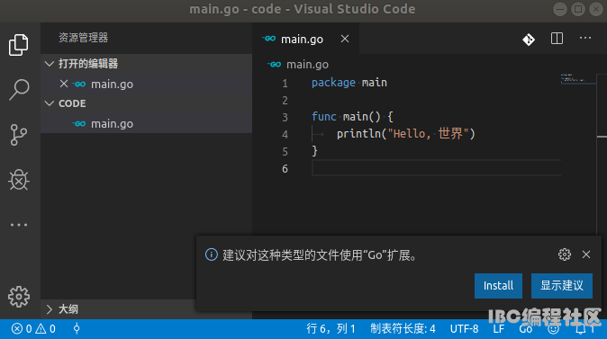Open the Debug view with bug icon
The image size is (607, 339).
(19, 180)
